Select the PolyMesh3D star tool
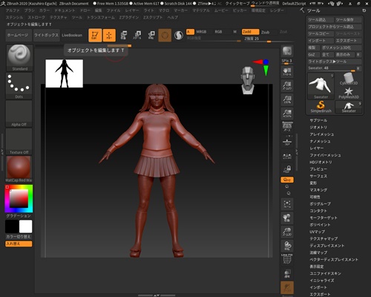Screen dimensions: 371x297 [x=349, y=93]
